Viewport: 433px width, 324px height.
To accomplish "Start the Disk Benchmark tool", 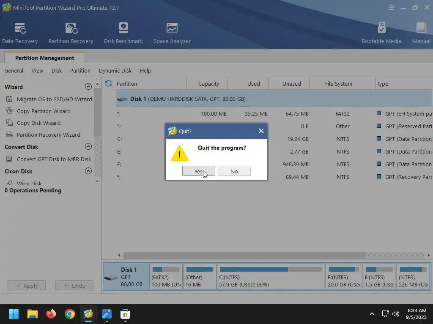I will (123, 33).
